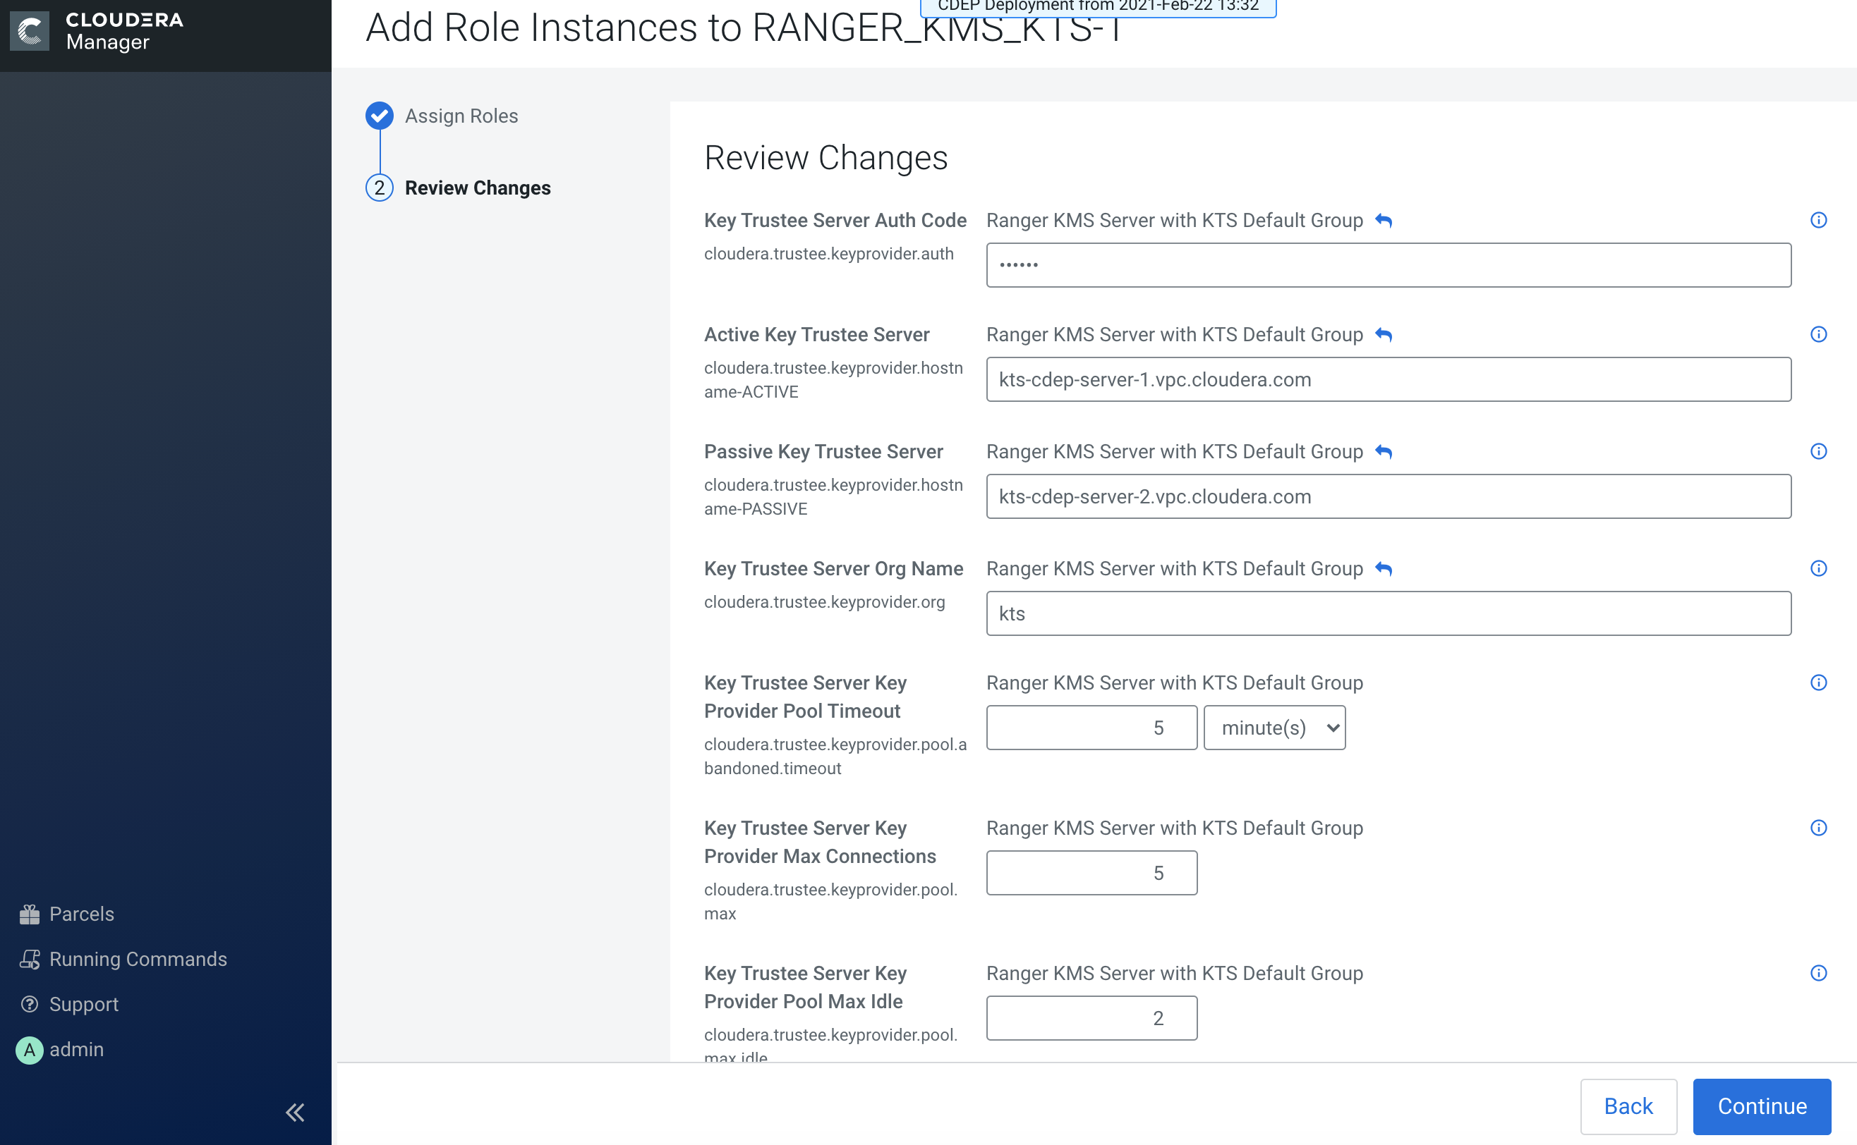The width and height of the screenshot is (1857, 1145).
Task: Reset Key Trustee Server Org Name value
Action: tap(1384, 569)
